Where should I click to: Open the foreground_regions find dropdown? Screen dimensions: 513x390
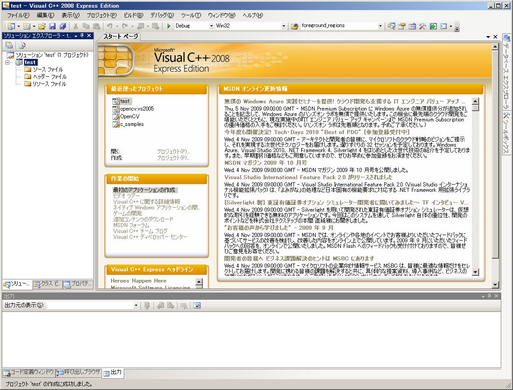380,26
